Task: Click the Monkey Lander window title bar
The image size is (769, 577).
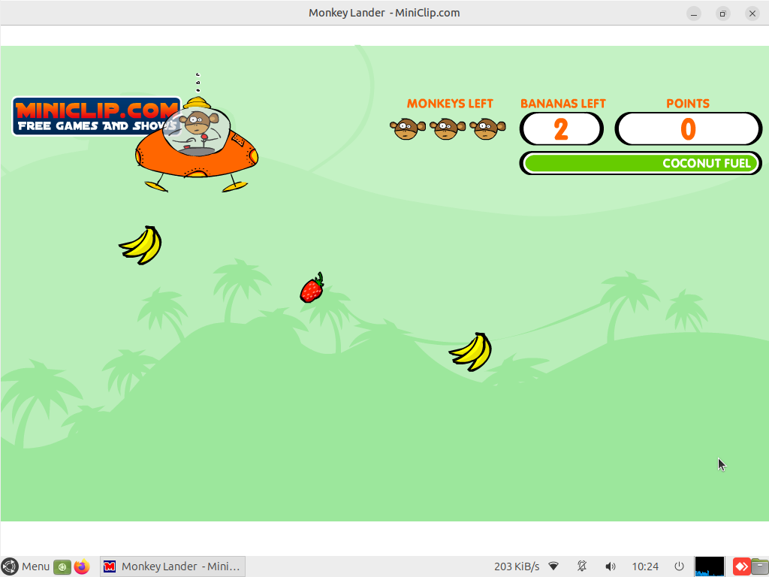Action: [384, 13]
